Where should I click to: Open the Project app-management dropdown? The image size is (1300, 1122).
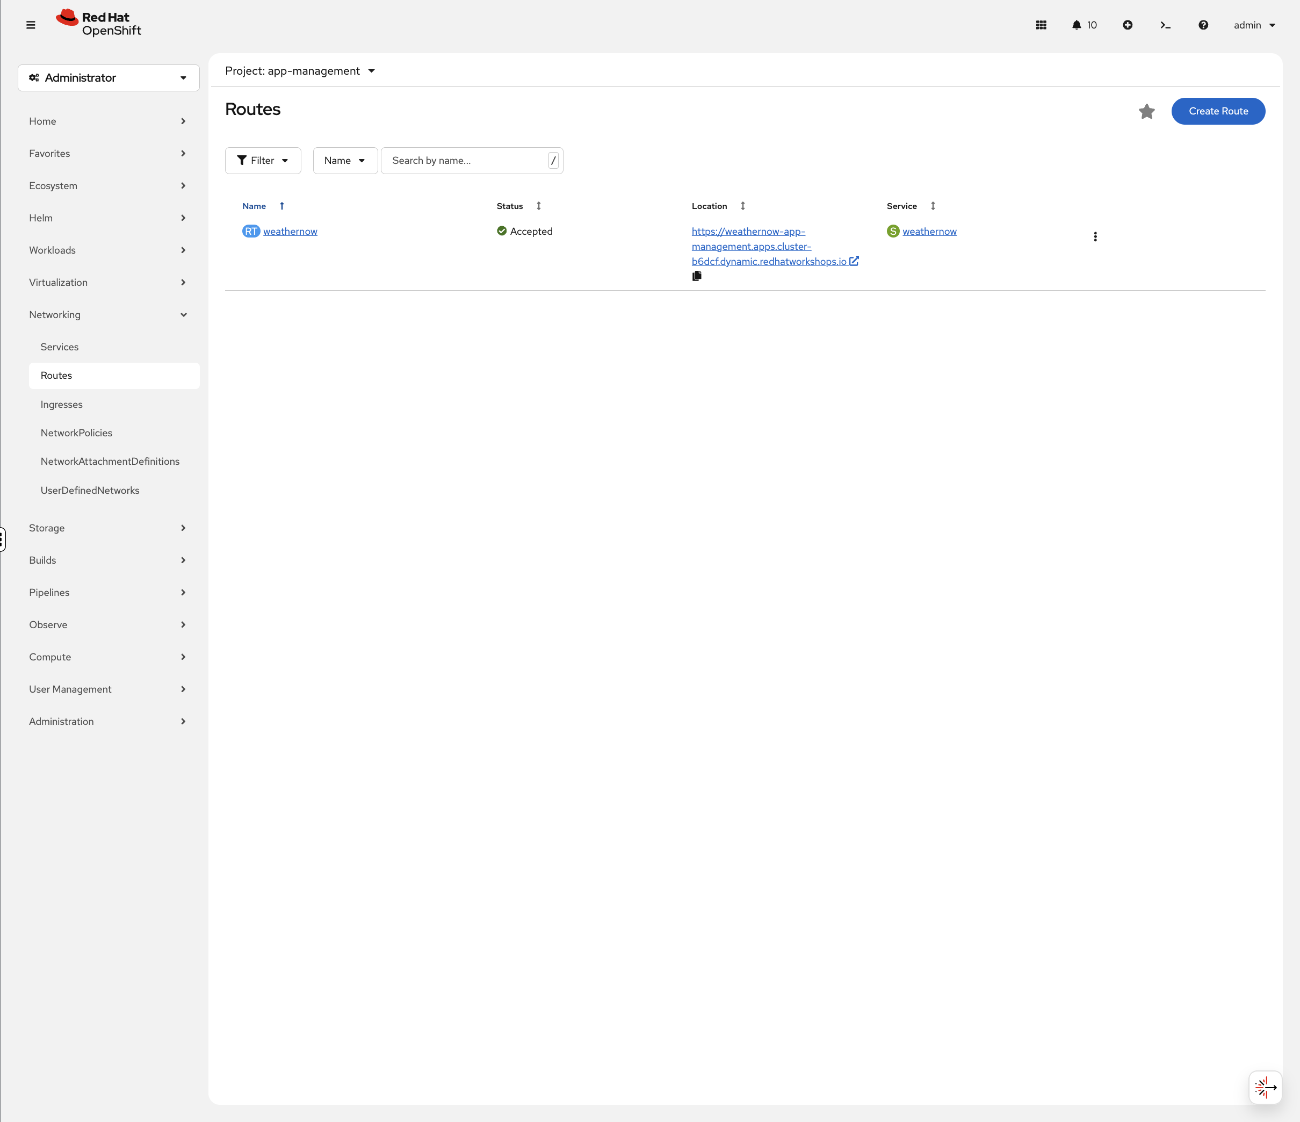[300, 71]
